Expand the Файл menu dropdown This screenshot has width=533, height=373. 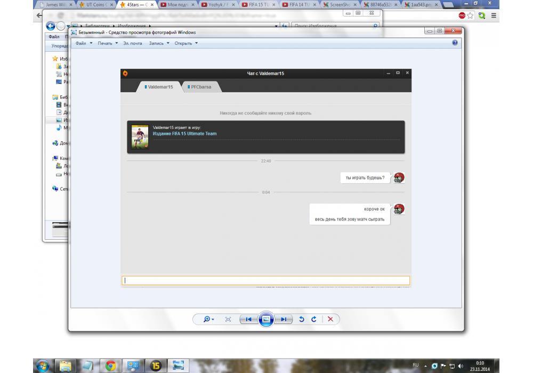click(x=84, y=43)
